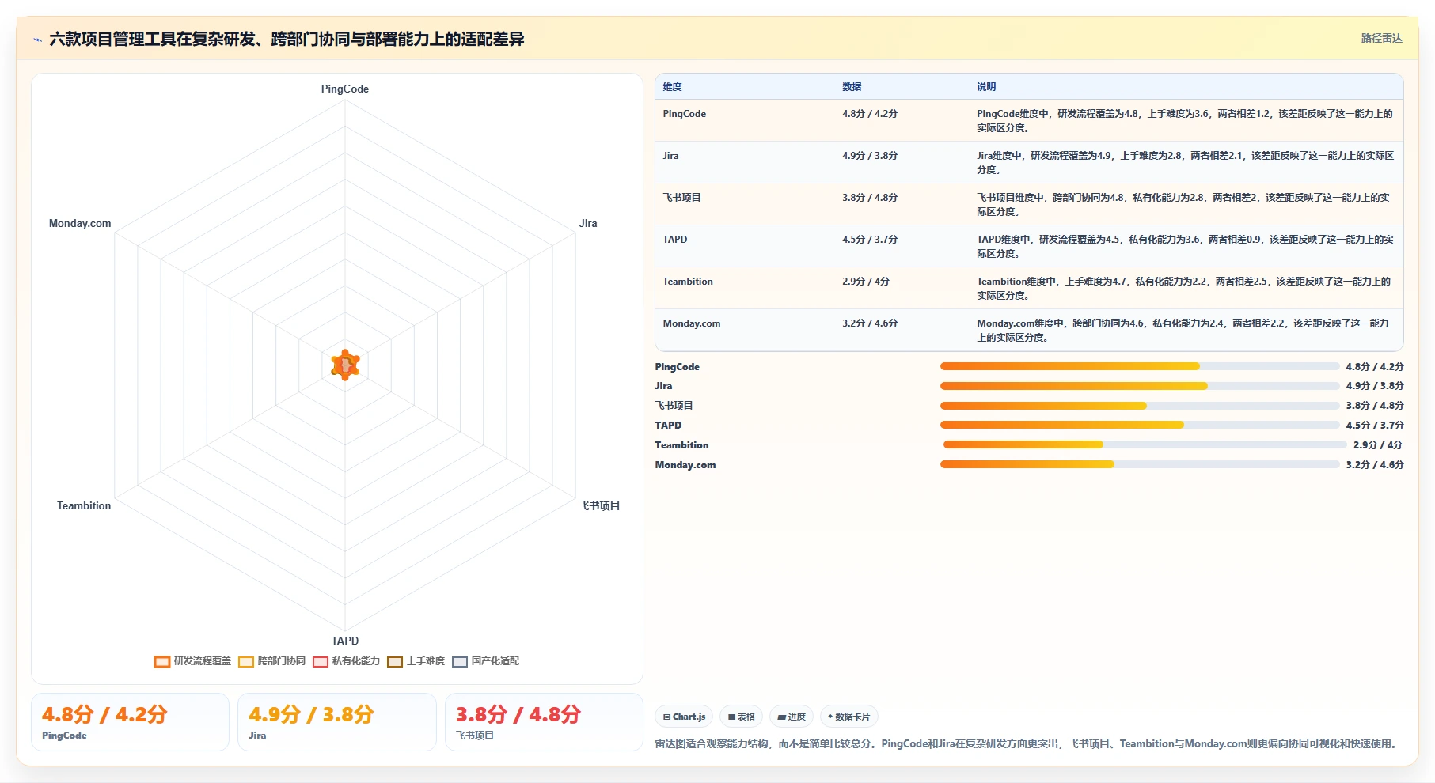Click the Monday.com radar axis label

(x=80, y=223)
